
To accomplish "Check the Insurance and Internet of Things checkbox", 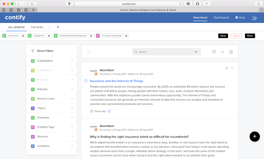I will click(x=86, y=81).
